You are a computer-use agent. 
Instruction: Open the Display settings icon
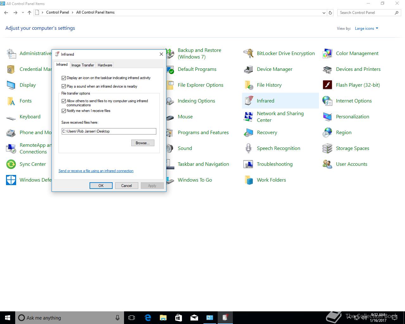coord(11,85)
